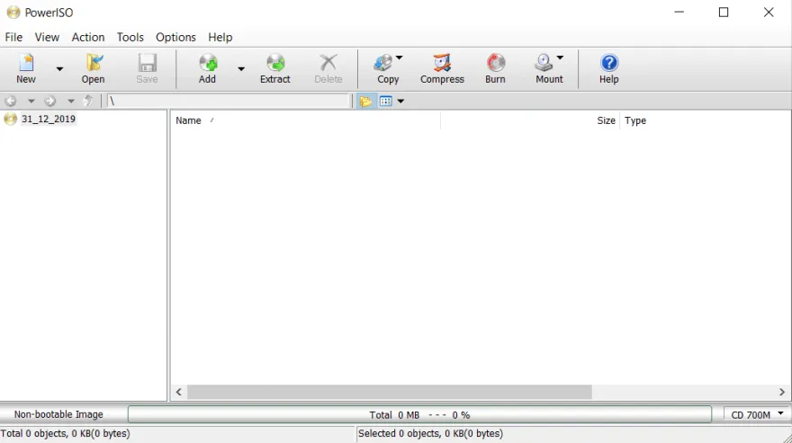
Task: Click the horizontal scrollbar thumb
Action: pos(390,392)
